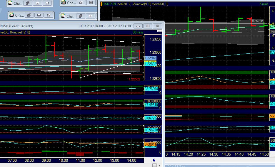Screen dimensions: 275x167
Task: Click the EURUSD scrollbar right arrow
Action: pos(159,165)
